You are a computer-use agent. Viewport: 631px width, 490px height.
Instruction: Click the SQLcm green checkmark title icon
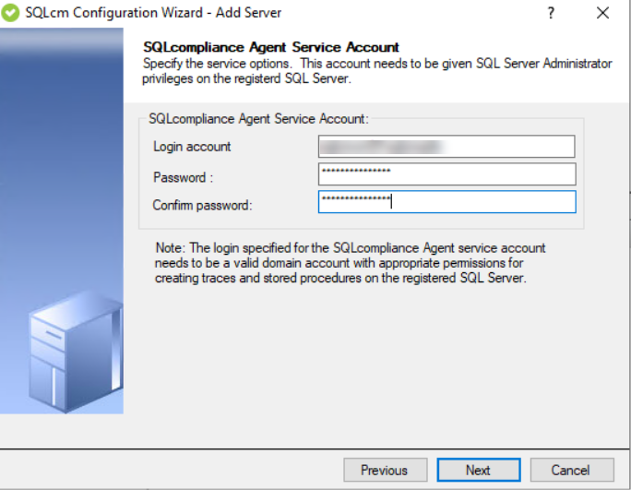(x=12, y=13)
